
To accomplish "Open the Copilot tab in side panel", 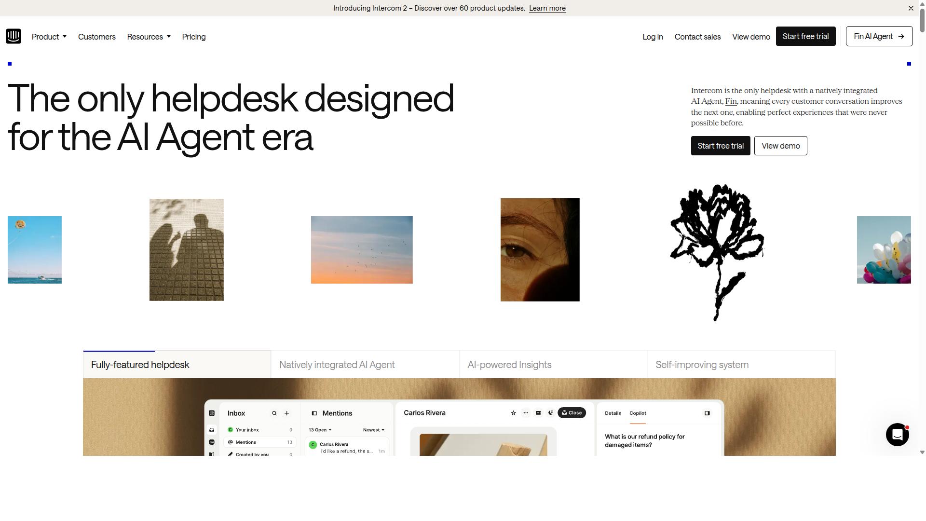I will point(638,413).
